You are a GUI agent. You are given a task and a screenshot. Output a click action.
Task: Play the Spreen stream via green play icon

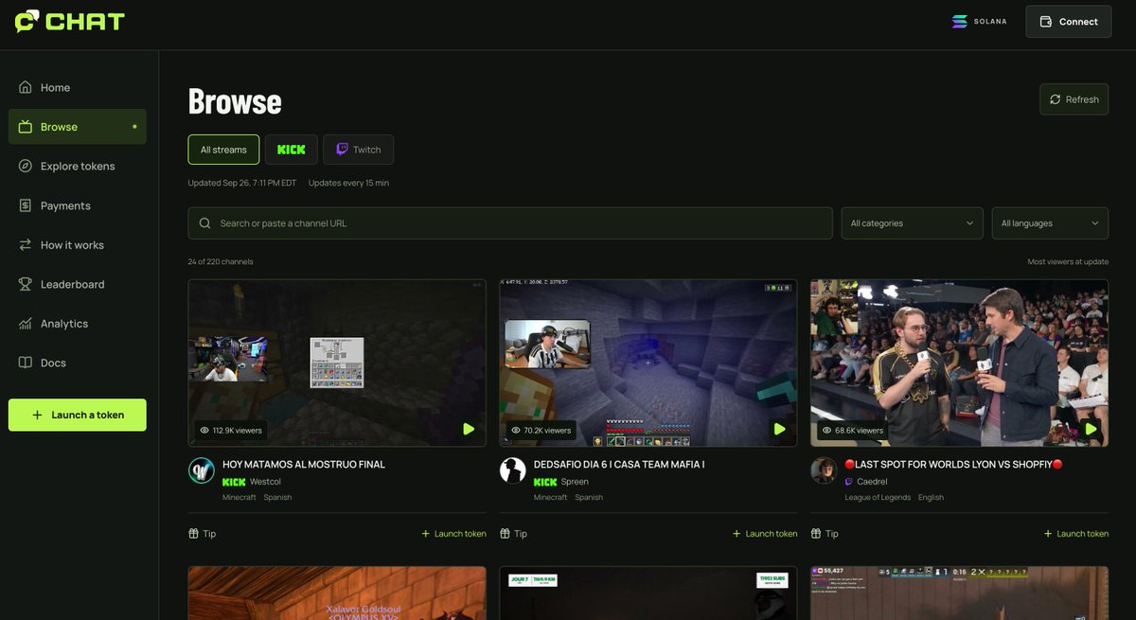(780, 429)
